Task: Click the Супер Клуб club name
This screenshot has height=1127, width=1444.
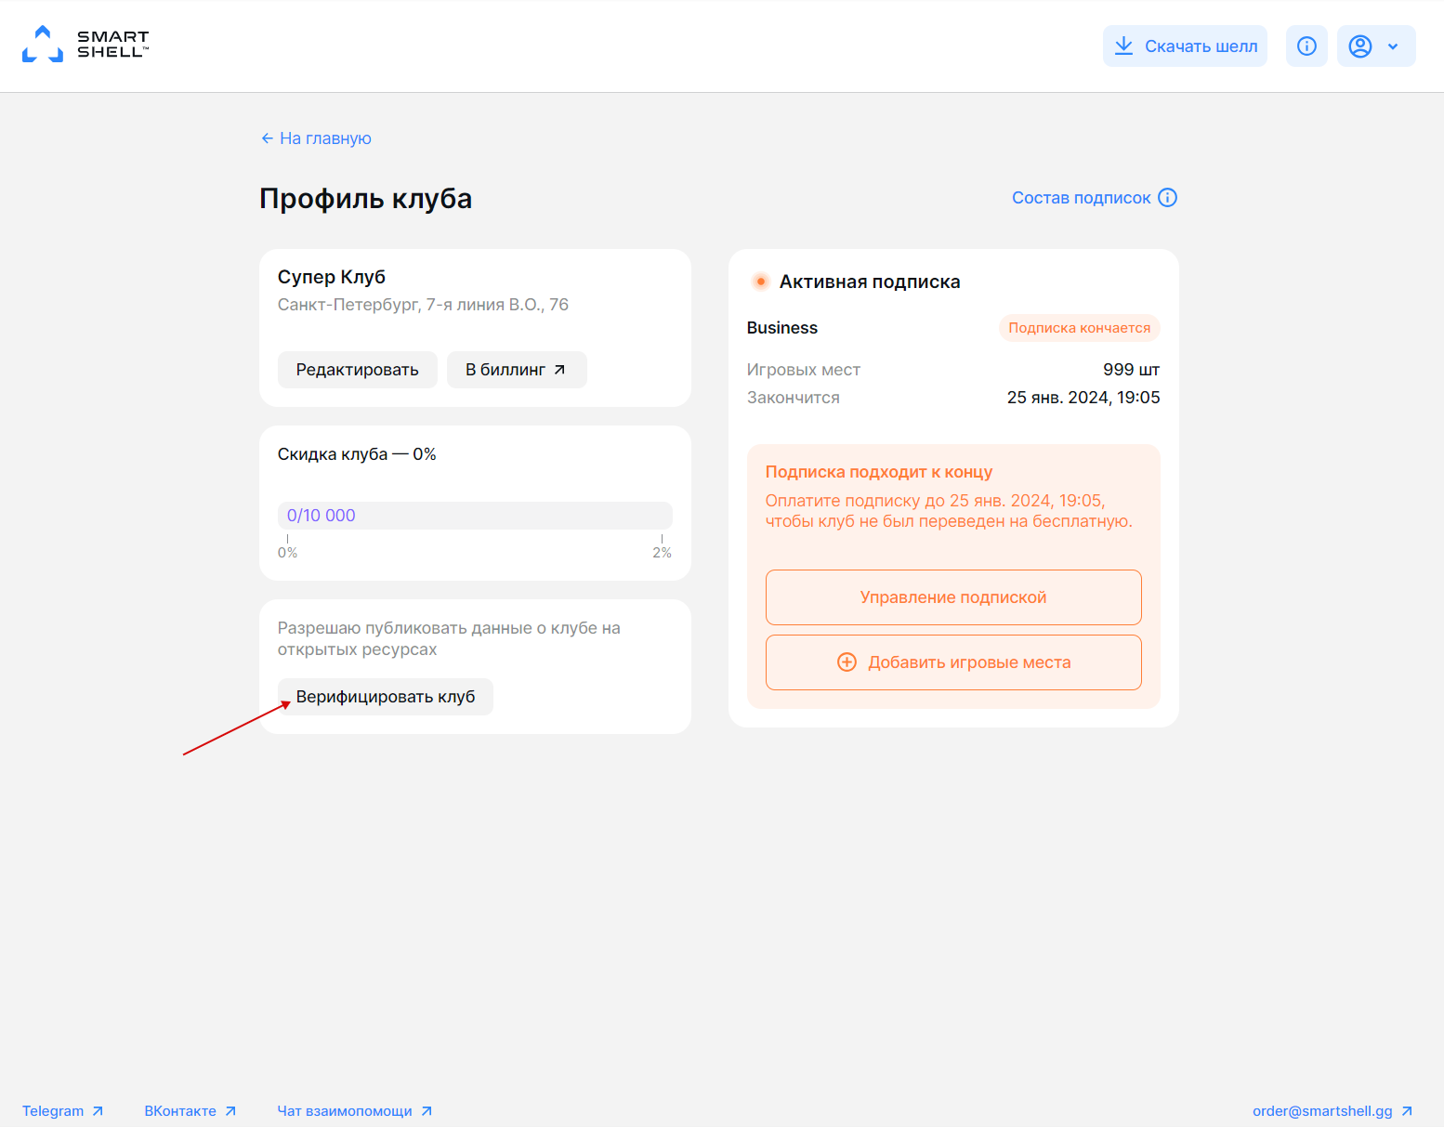Action: point(332,277)
